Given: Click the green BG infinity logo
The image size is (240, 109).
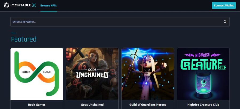Looking at the screenshot, I should click(x=37, y=74).
